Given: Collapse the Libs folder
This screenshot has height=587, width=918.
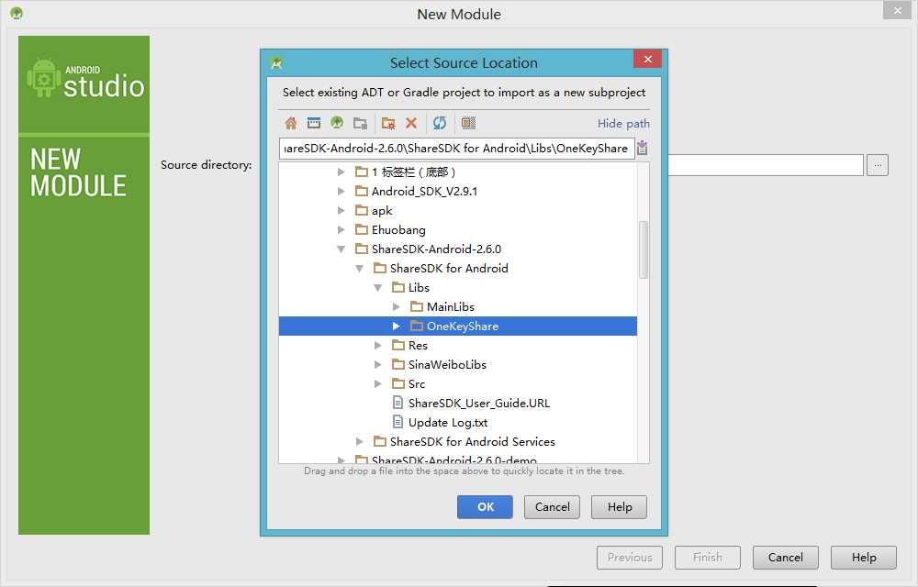Looking at the screenshot, I should click(x=377, y=288).
